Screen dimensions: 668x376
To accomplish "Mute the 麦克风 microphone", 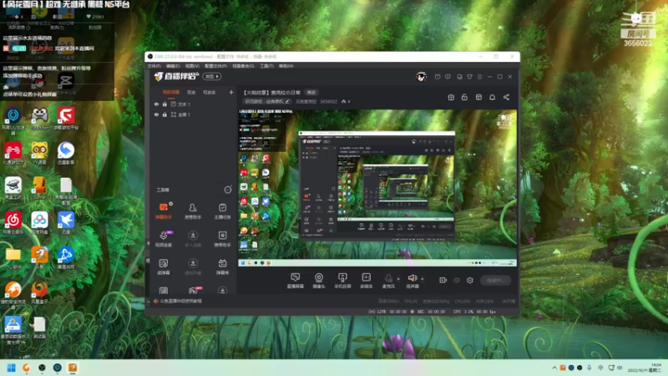I will coord(388,281).
